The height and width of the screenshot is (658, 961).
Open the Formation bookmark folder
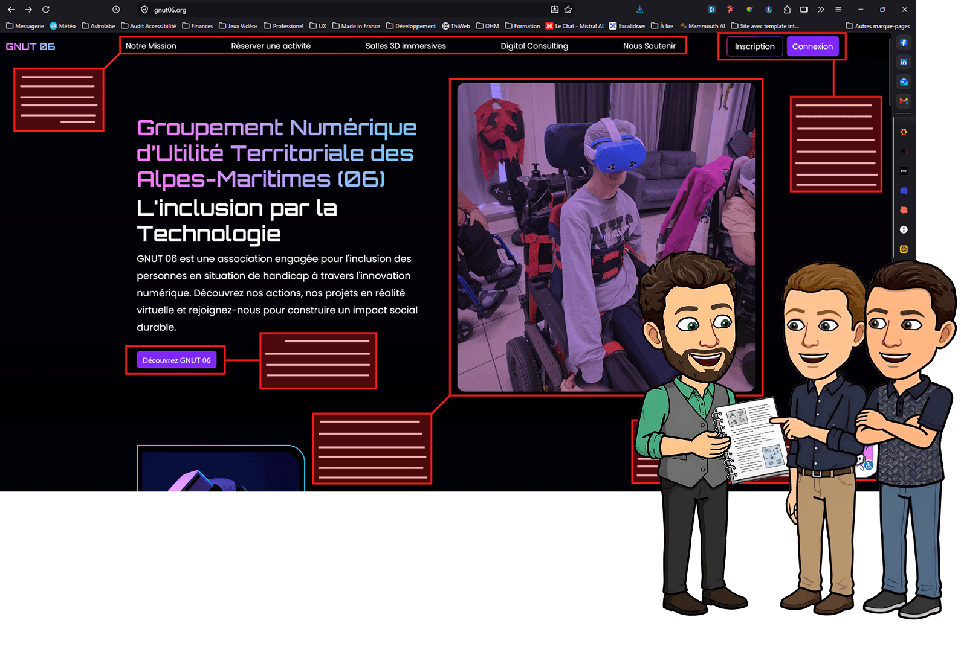523,26
